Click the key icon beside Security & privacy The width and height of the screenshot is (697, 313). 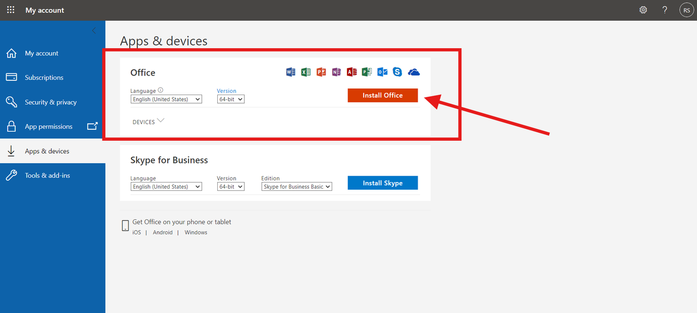tap(11, 102)
